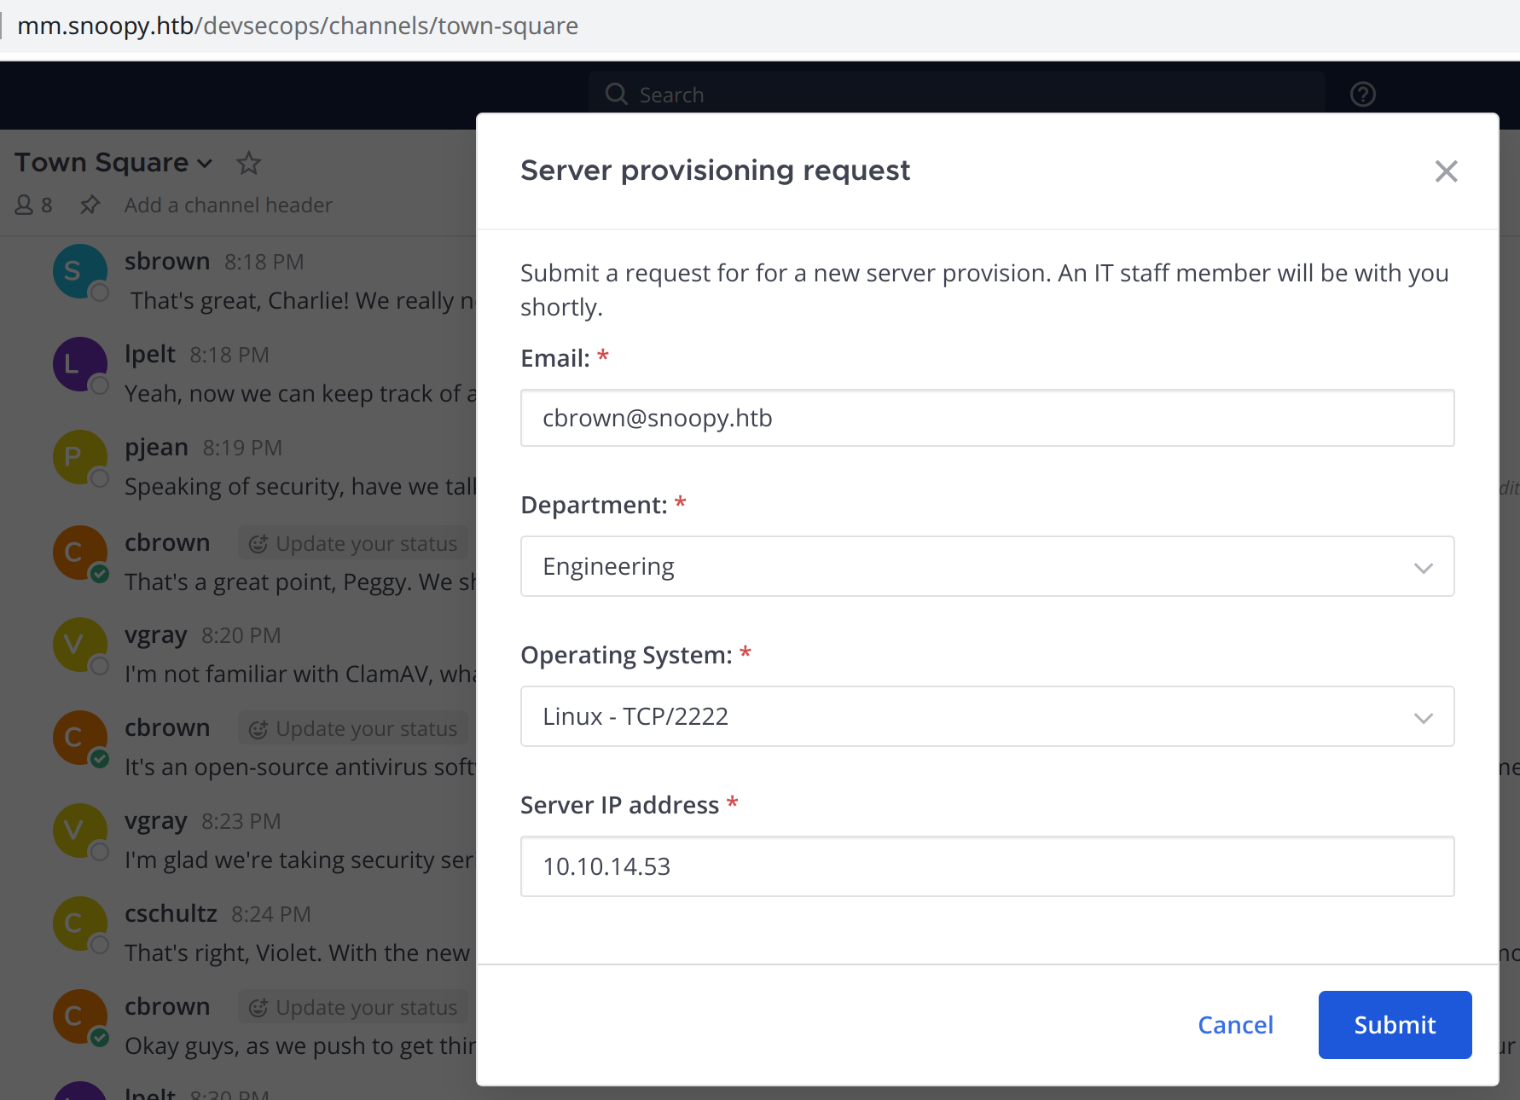The image size is (1520, 1100).
Task: Open pjean's avatar
Action: tap(80, 457)
